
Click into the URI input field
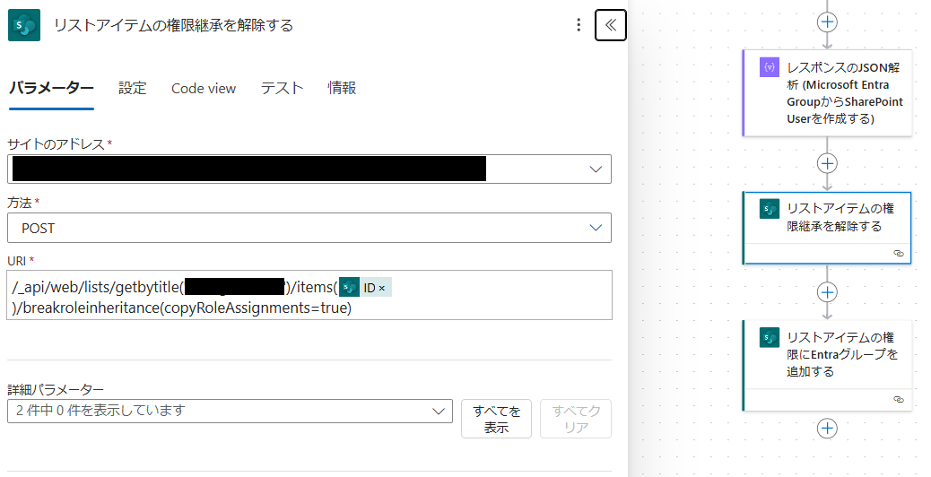coord(309,296)
